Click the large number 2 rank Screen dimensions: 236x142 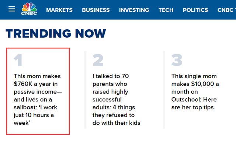point(98,60)
